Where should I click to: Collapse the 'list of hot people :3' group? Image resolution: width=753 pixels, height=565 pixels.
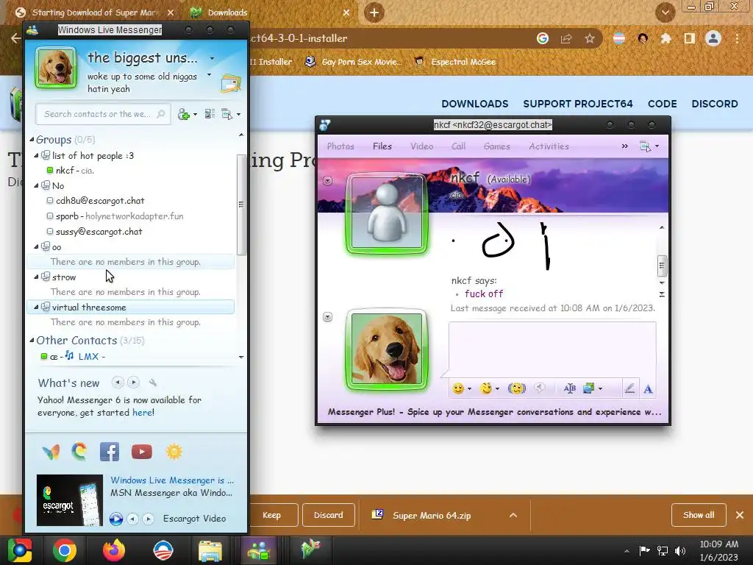pyautogui.click(x=36, y=156)
